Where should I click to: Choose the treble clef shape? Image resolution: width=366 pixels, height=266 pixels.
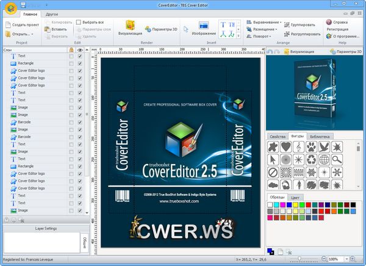click(x=299, y=146)
